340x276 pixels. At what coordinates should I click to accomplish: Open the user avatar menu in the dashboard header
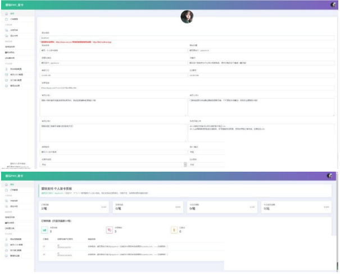[332, 176]
